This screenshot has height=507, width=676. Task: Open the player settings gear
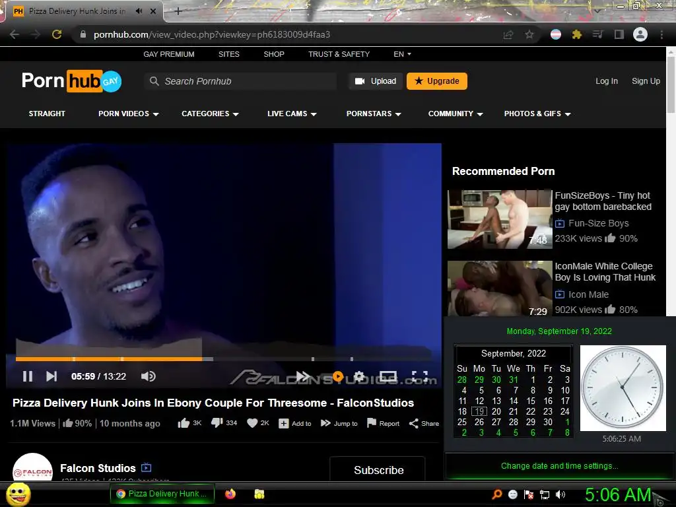pos(359,376)
